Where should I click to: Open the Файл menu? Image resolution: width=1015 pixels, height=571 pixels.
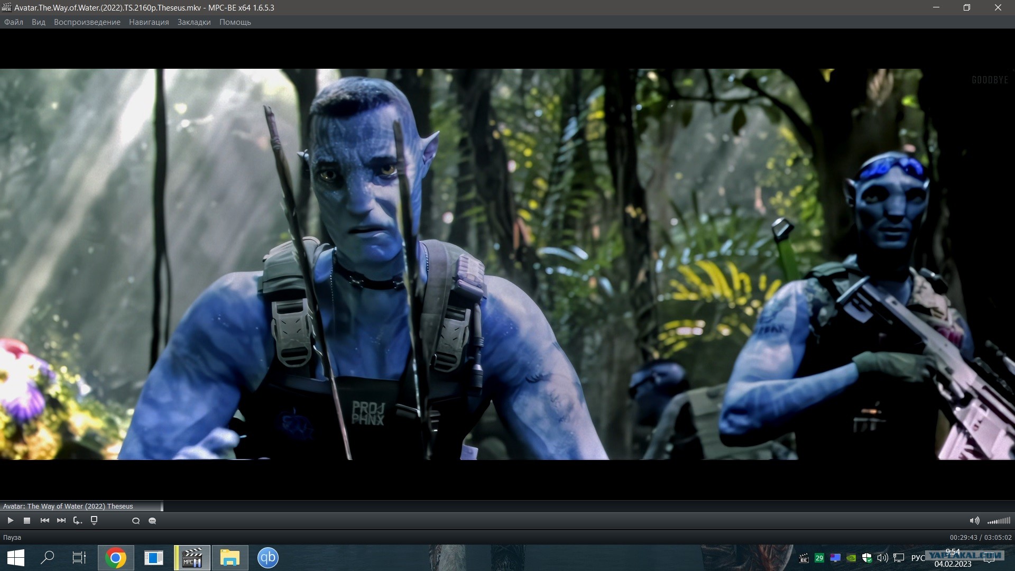click(x=14, y=22)
